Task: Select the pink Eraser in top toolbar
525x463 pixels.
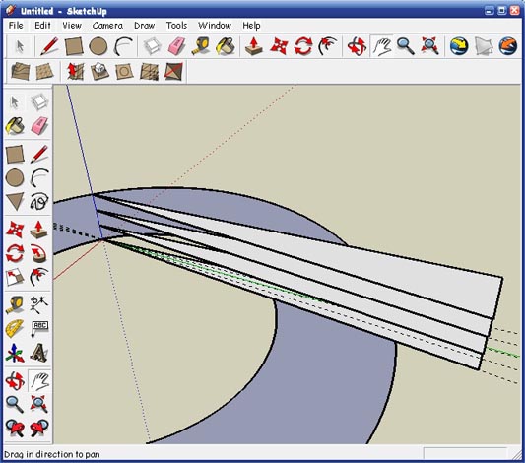Action: (x=176, y=46)
